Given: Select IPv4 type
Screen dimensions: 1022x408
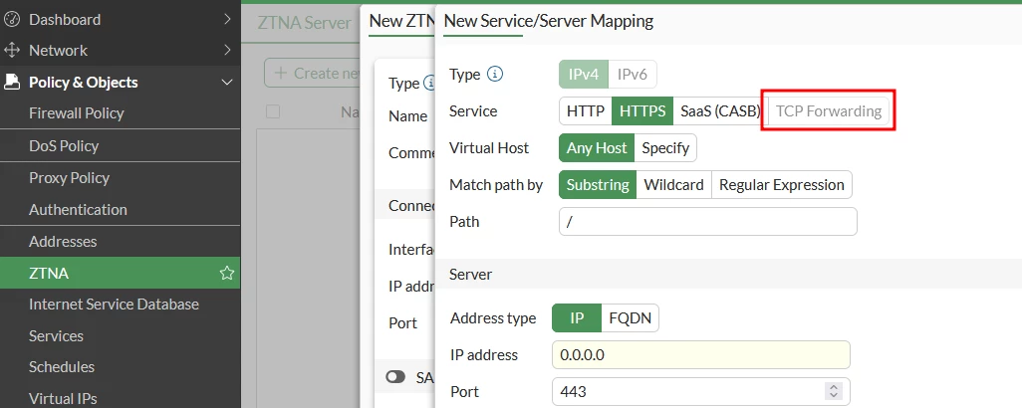Looking at the screenshot, I should click(x=584, y=75).
